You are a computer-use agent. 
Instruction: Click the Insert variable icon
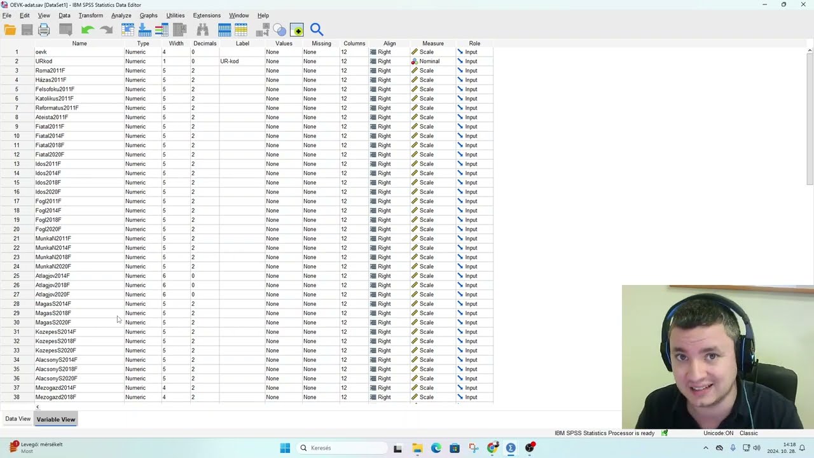pos(241,29)
